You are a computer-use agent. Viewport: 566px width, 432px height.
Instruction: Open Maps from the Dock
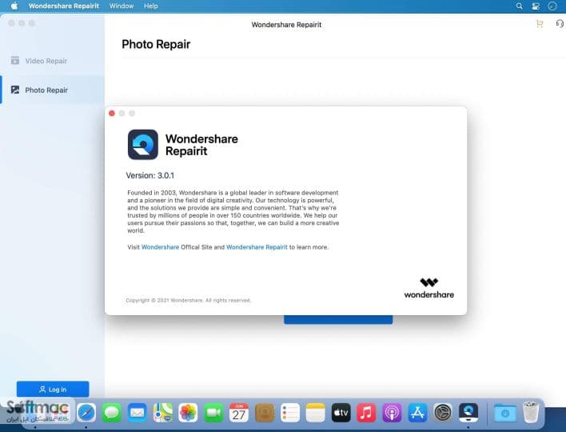pyautogui.click(x=162, y=413)
